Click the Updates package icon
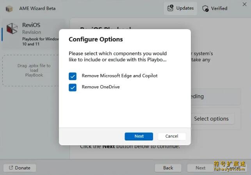 tap(171, 8)
